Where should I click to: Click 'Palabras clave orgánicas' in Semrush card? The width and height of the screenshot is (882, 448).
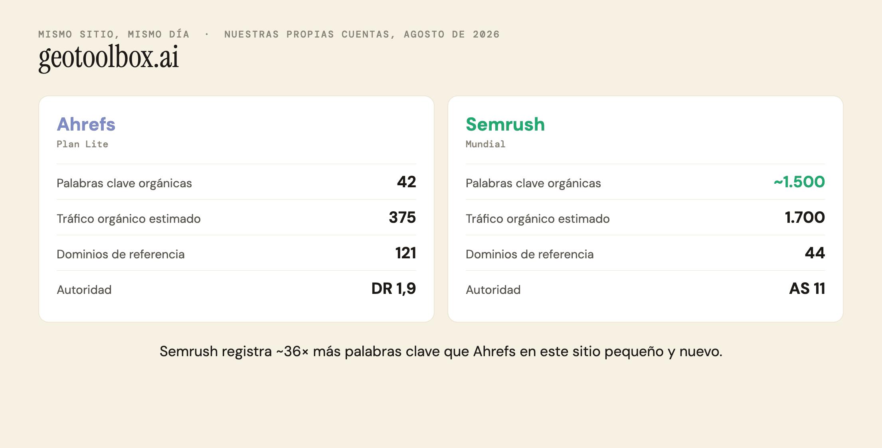click(533, 183)
